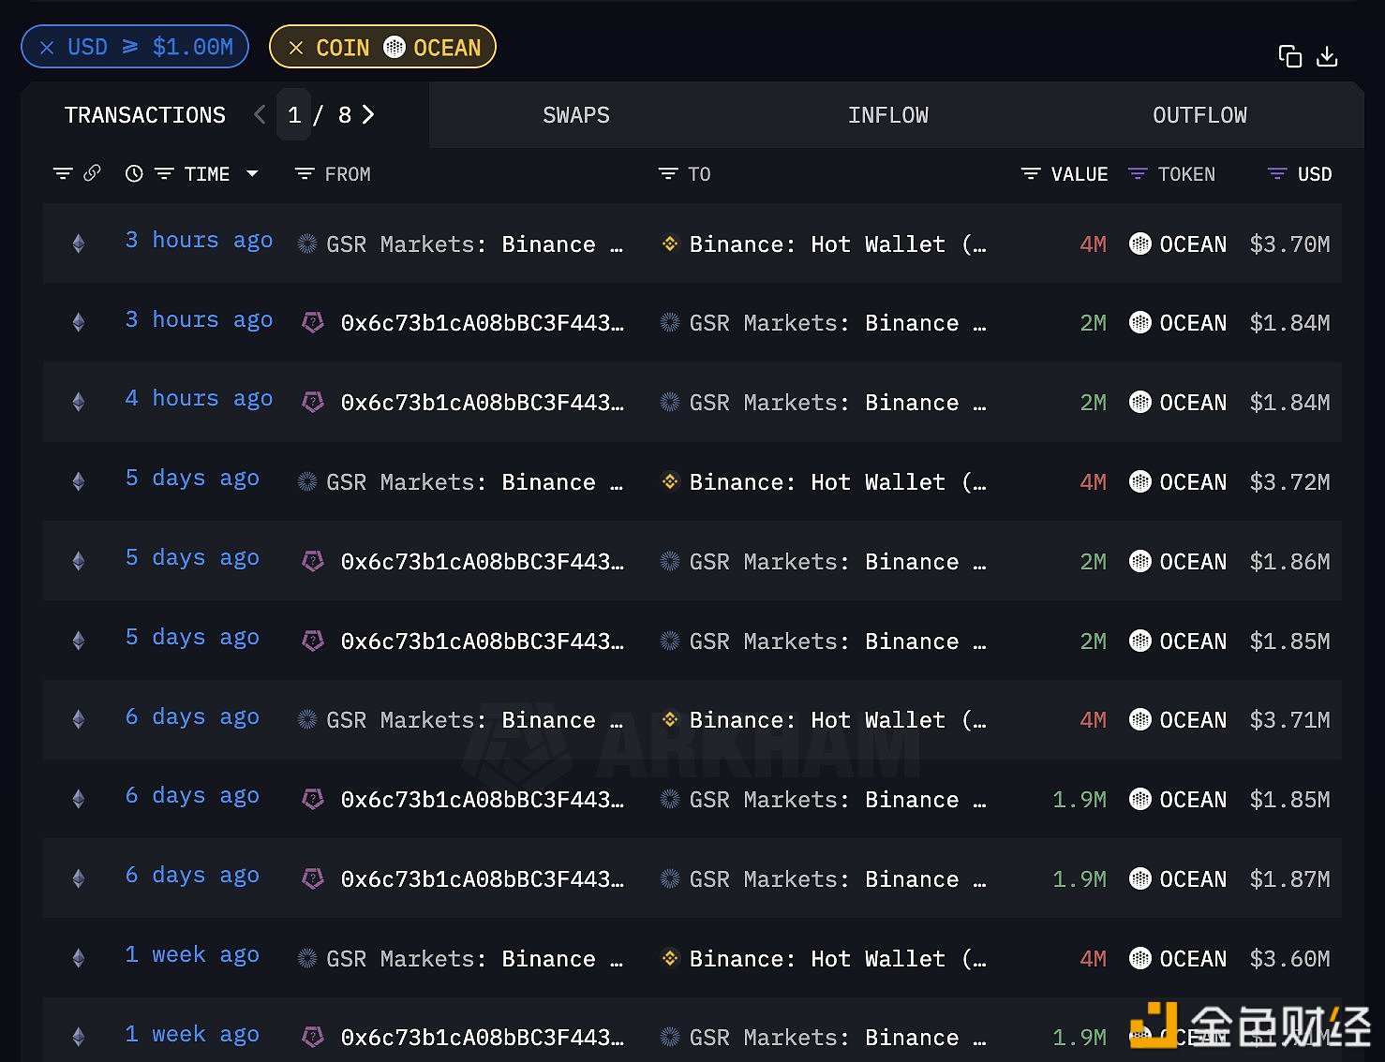Click the $3.60M USD value
Screen dimensions: 1385x1062
1289,959
